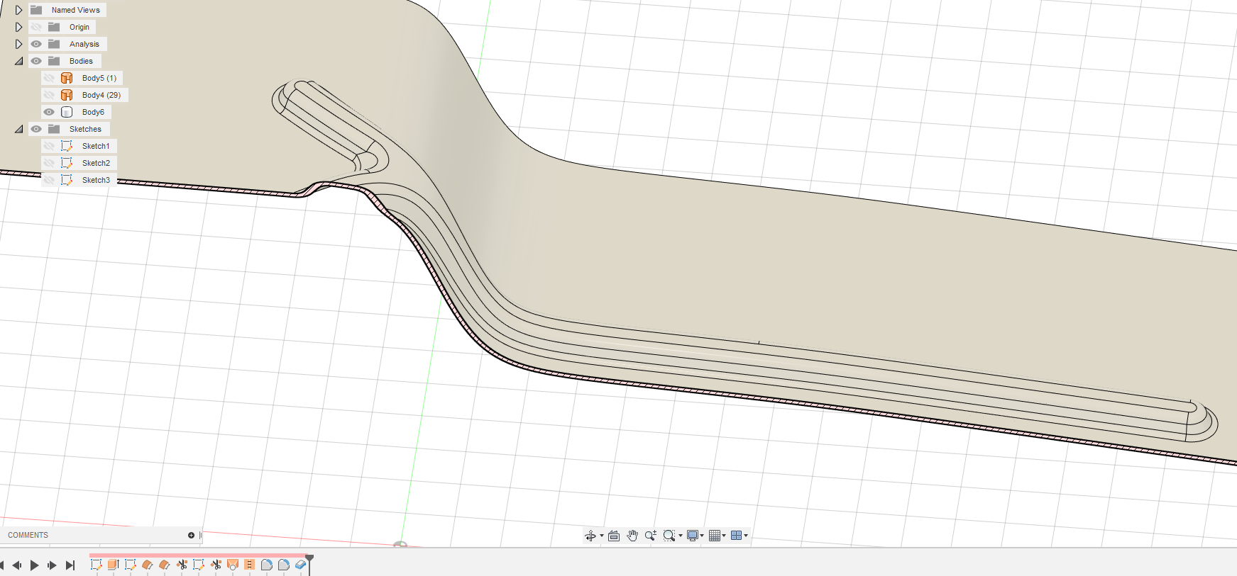Select the second scissors Trim feature in timeline

click(x=216, y=565)
